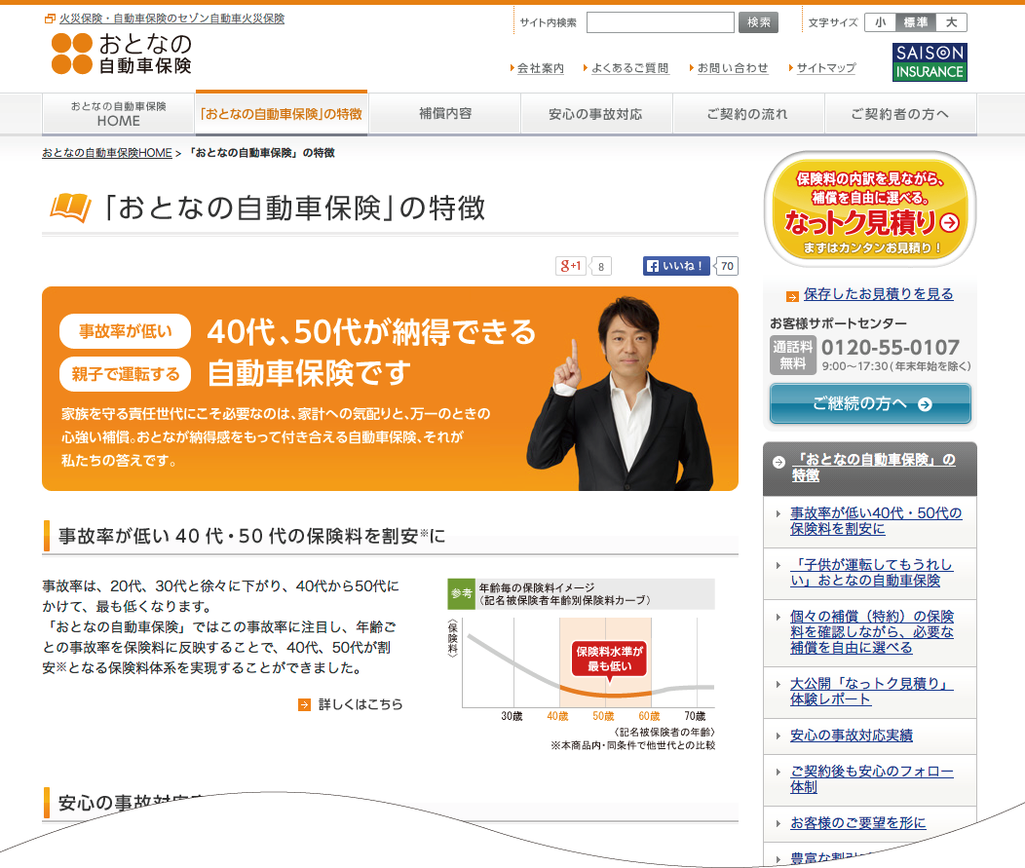
Task: Click the orange hero banner with the man
Action: [391, 389]
